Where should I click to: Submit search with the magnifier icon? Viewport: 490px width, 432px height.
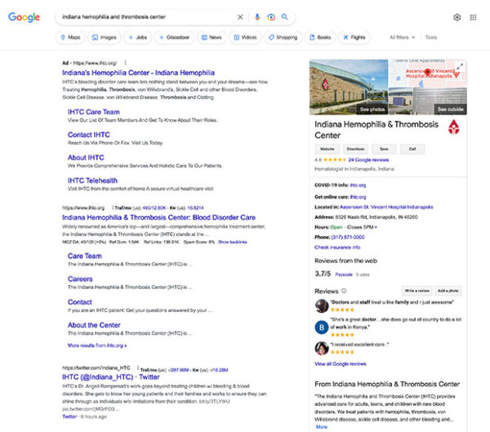pyautogui.click(x=284, y=16)
